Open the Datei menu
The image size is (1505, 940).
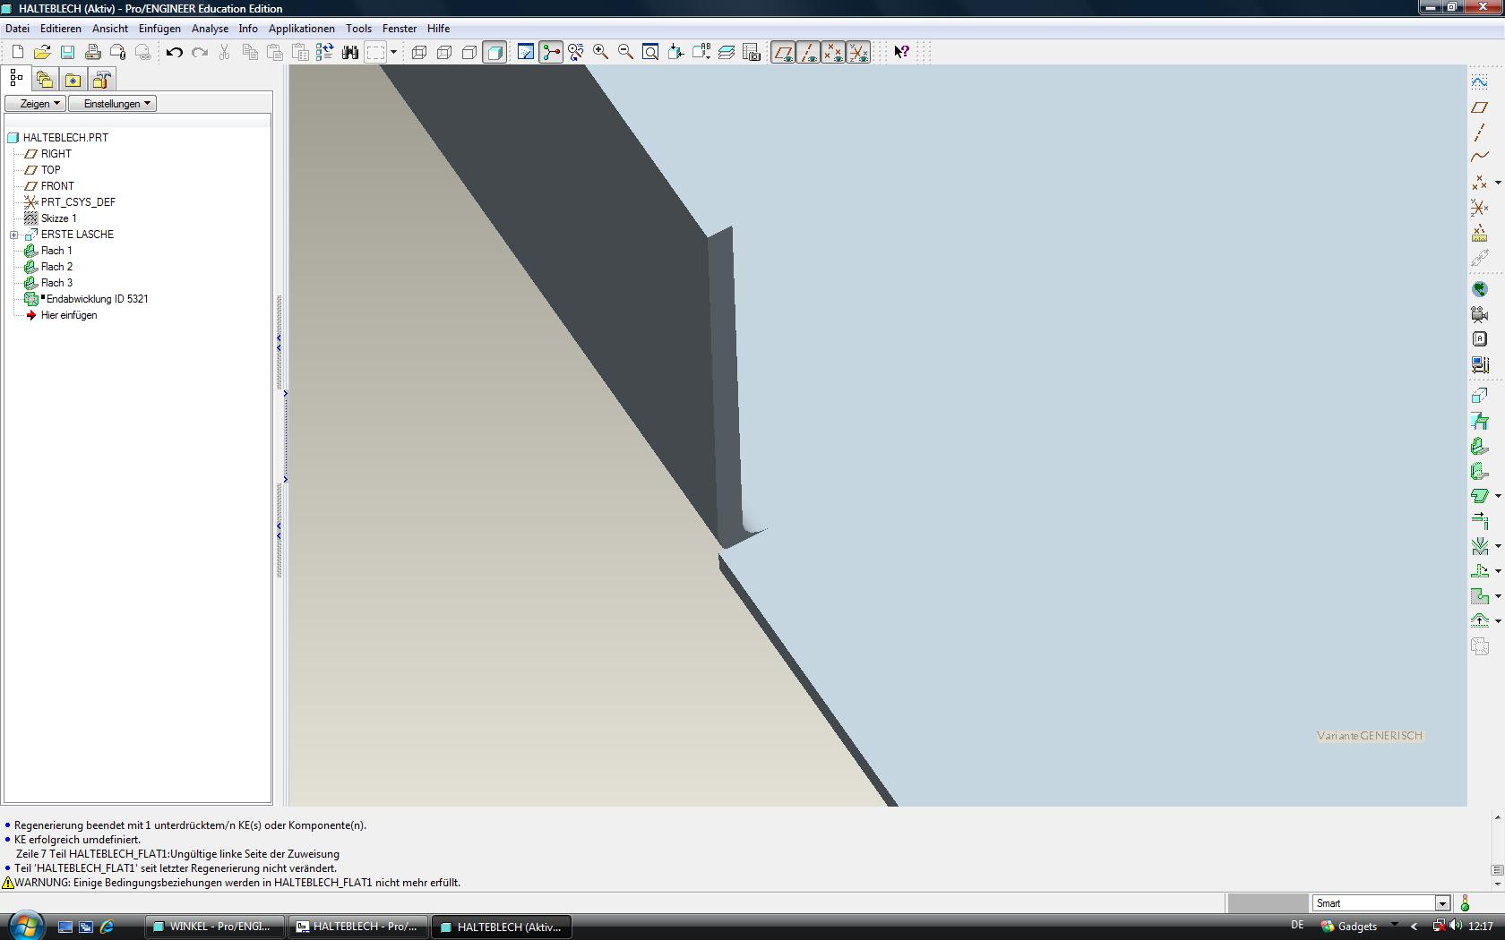17,29
